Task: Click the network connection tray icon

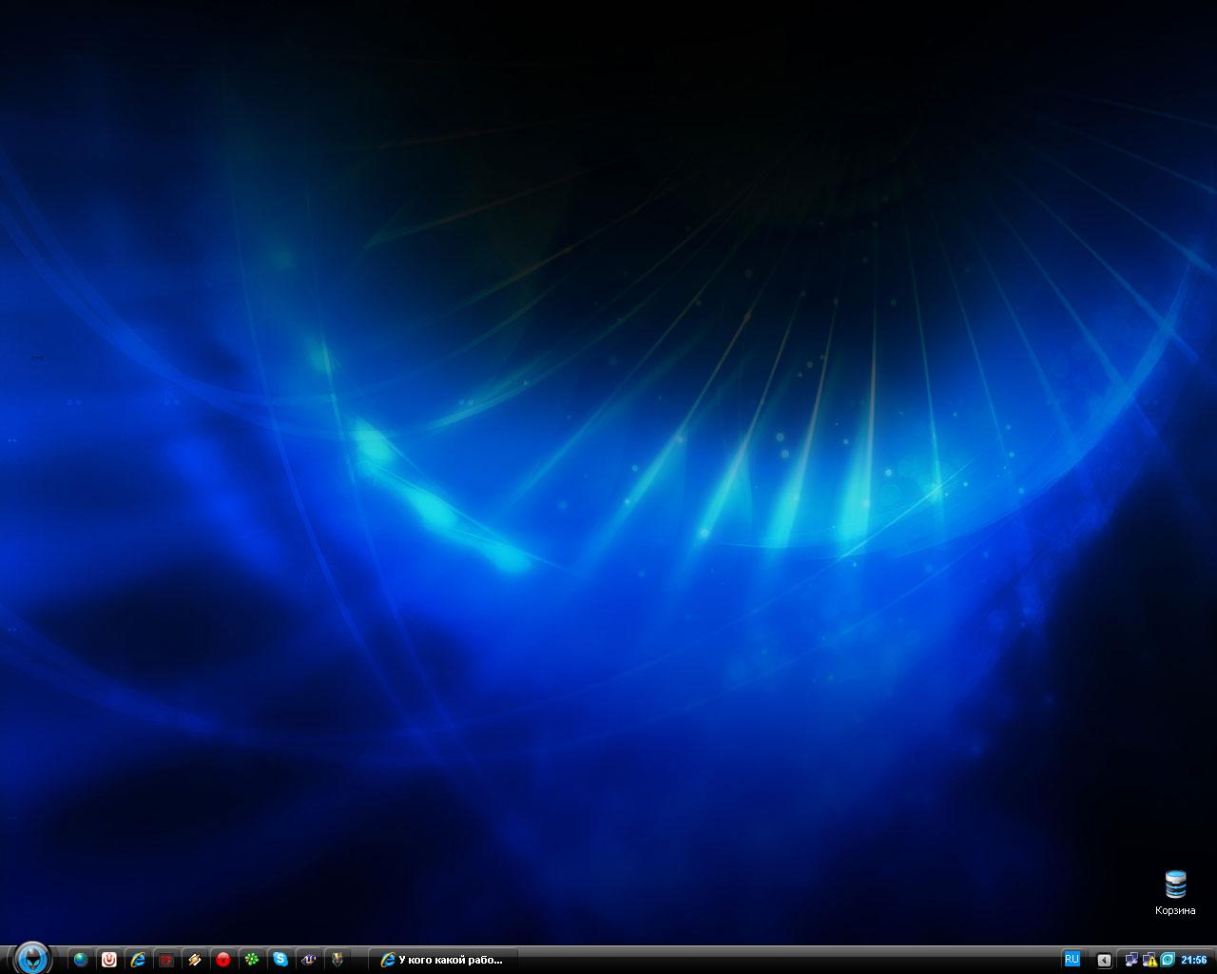Action: [1131, 960]
